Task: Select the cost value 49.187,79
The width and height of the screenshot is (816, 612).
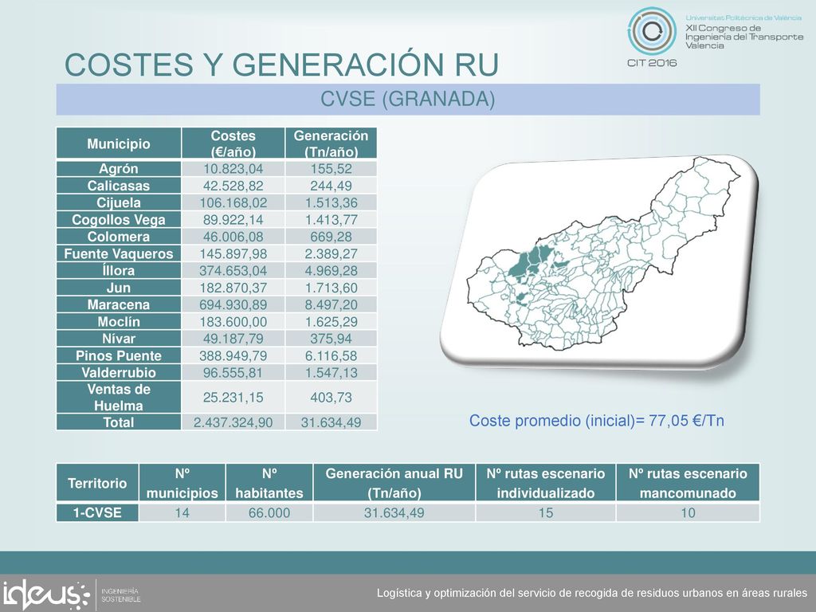Action: [233, 339]
